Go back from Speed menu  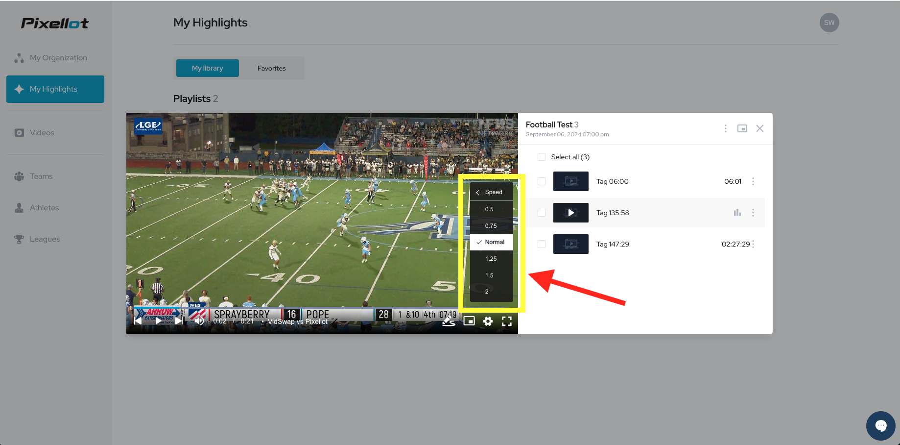(478, 192)
